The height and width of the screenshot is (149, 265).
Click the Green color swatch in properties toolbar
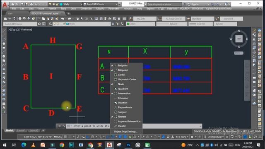tap(128, 24)
